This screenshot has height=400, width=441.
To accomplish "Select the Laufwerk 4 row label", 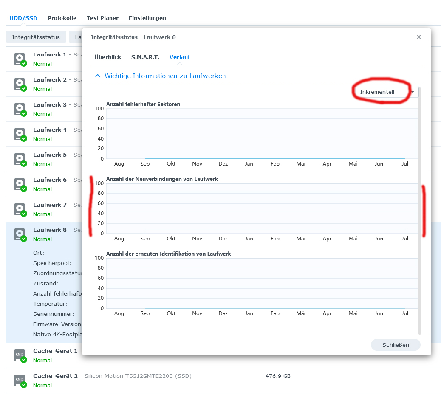I will pos(50,130).
